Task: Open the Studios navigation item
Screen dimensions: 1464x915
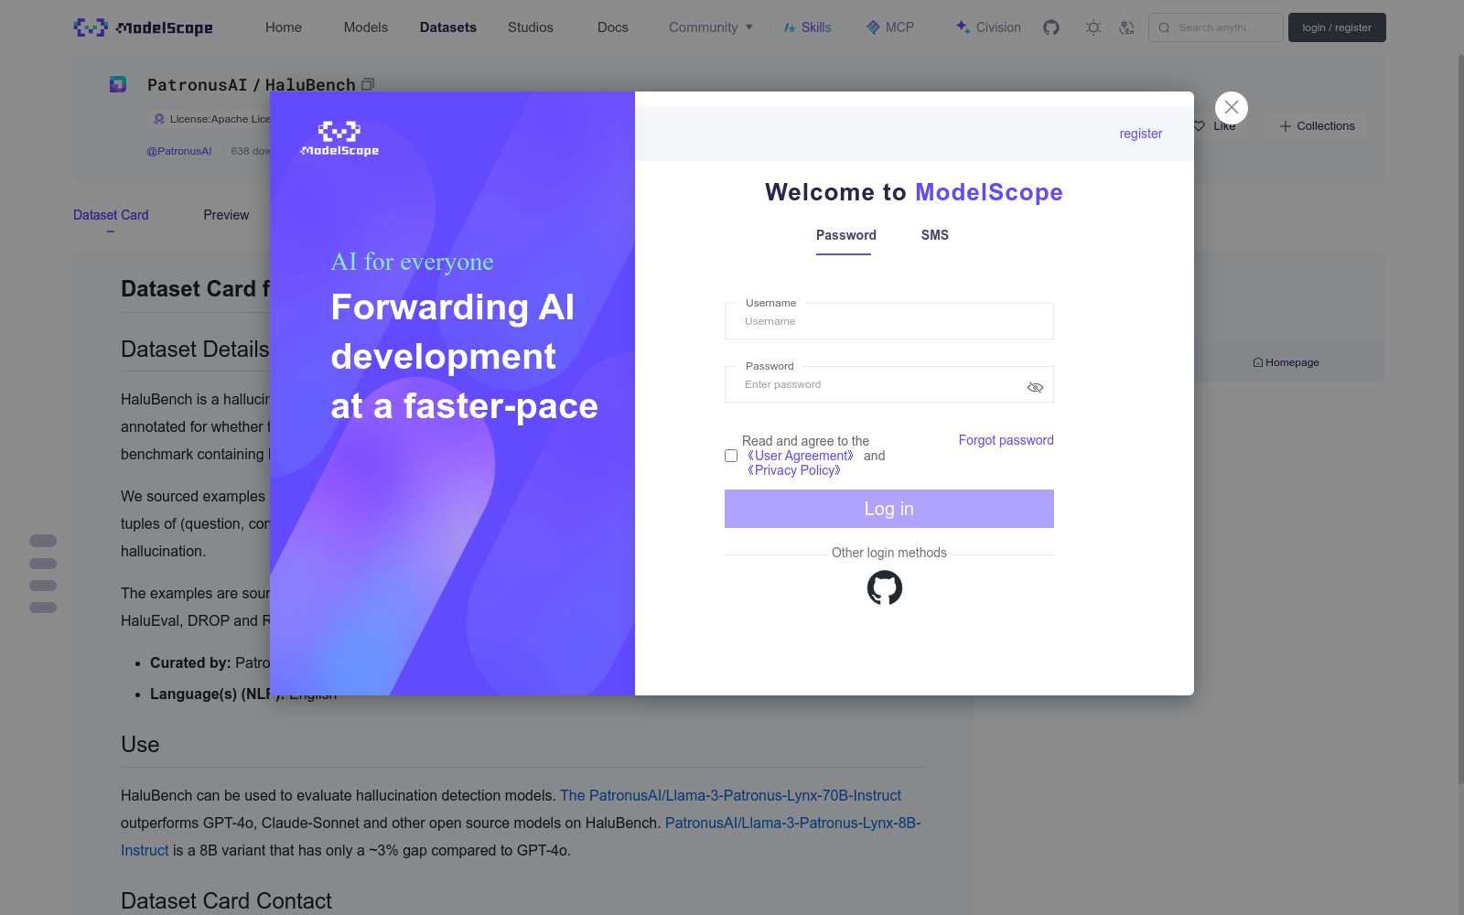Action: tap(531, 27)
